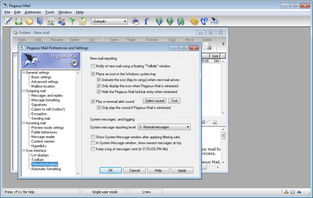313x198 pixels.
Task: Open distribution lists icon in main toolbar
Action: pos(51,21)
